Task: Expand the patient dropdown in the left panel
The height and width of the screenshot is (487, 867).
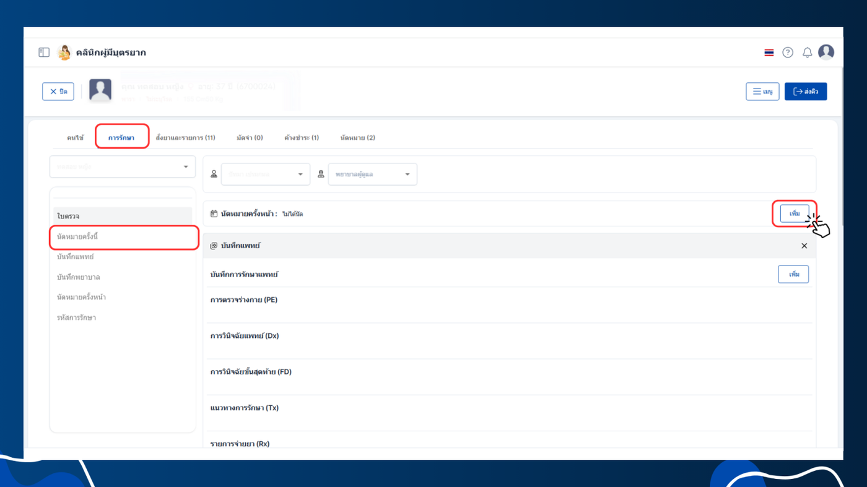Action: point(123,167)
